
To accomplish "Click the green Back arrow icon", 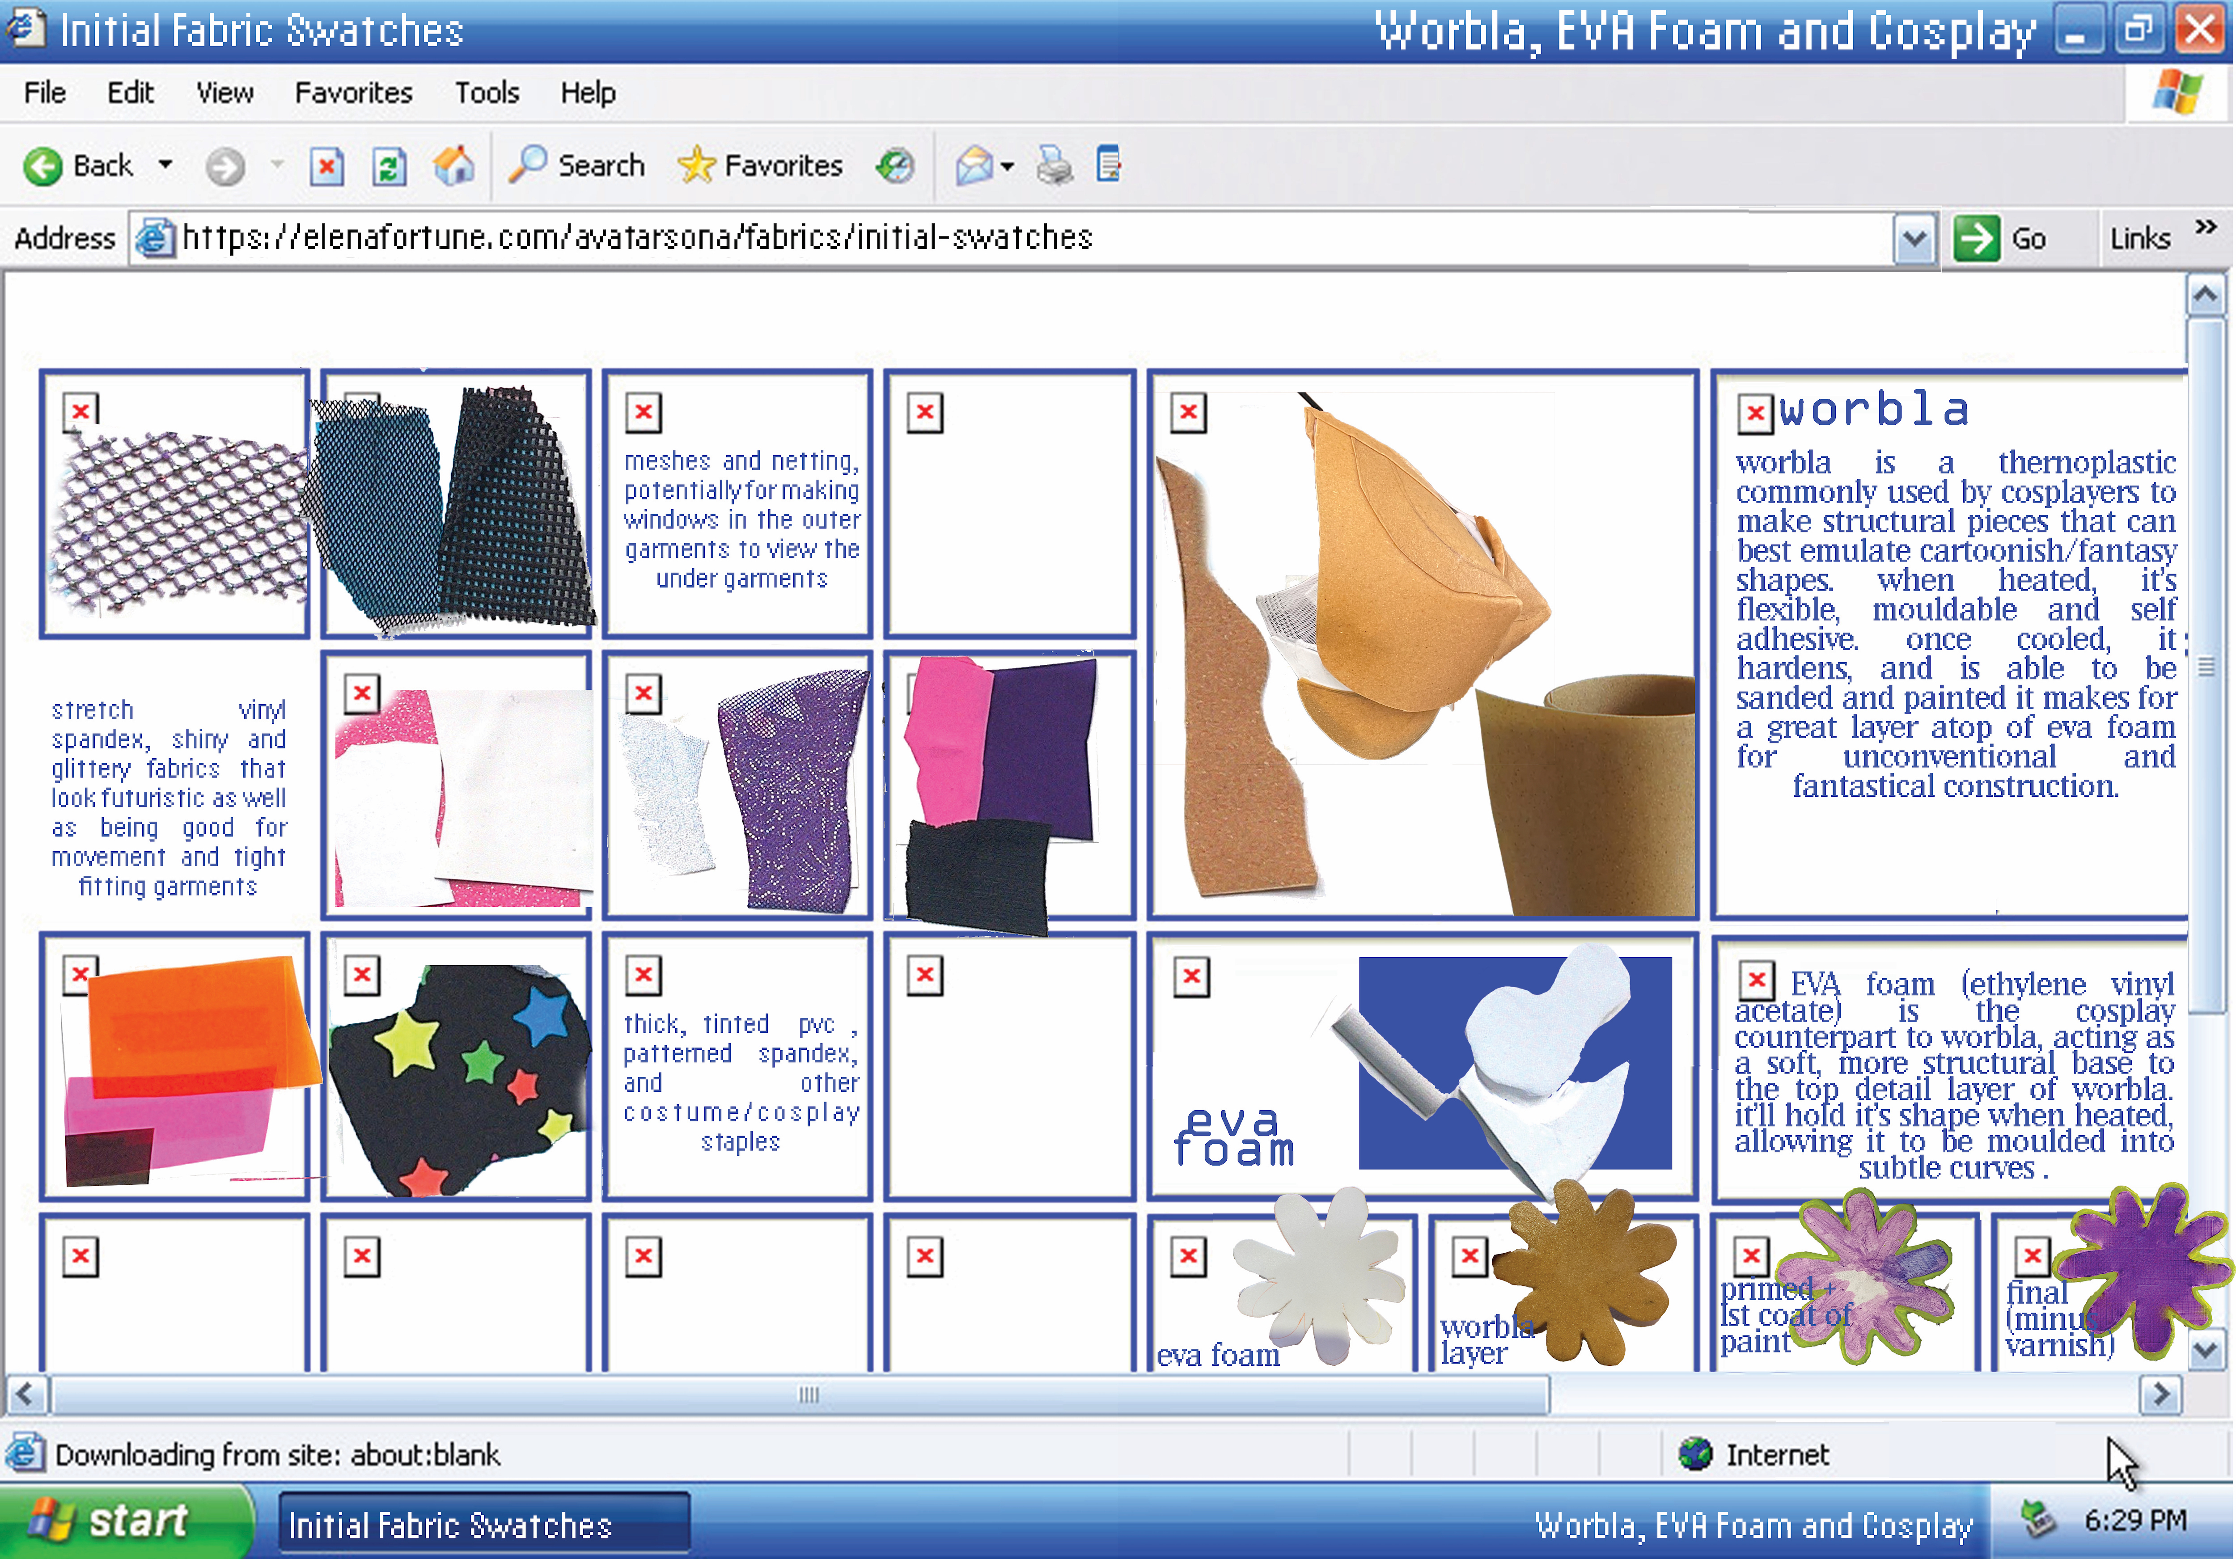I will tap(43, 166).
